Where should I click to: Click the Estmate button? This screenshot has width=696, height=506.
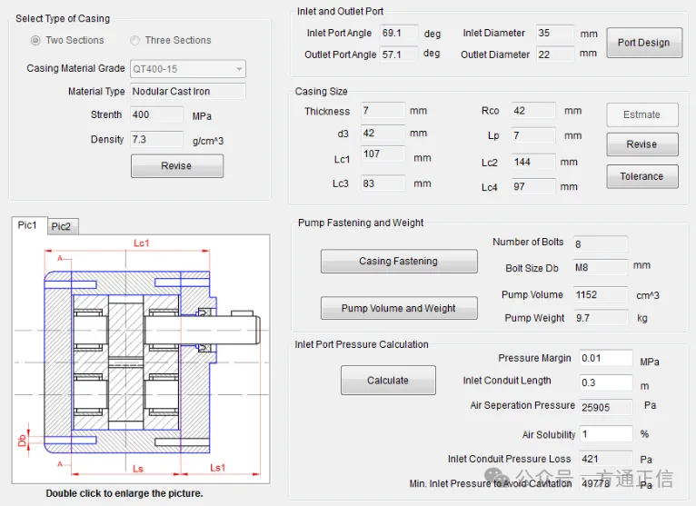[642, 115]
